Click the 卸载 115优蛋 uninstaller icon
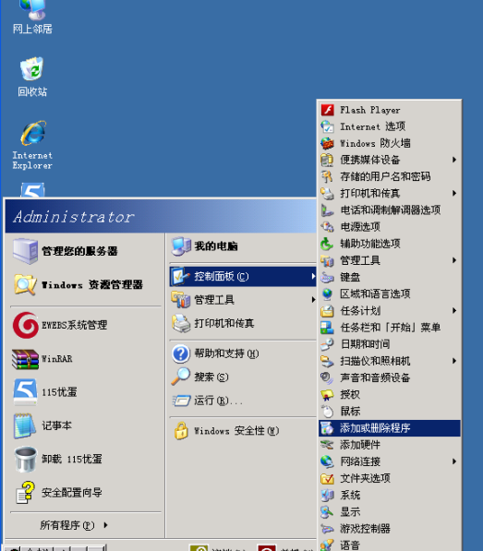 pos(25,459)
